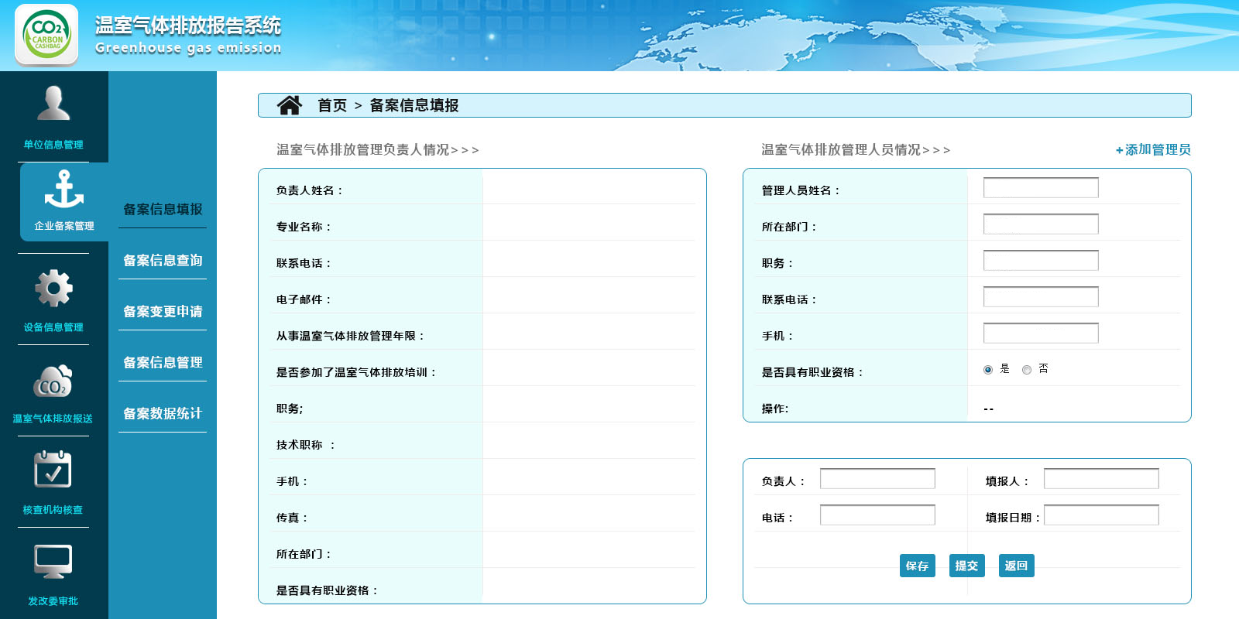The image size is (1239, 619).
Task: Click the 传真 row label
Action: coord(292,518)
